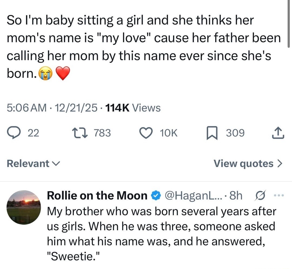Click the Rollie on the Moon display name

point(97,195)
